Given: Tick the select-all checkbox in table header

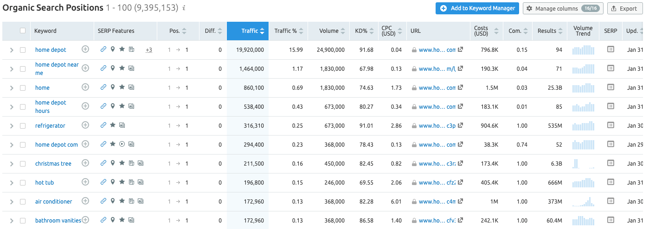Looking at the screenshot, I should point(23,31).
